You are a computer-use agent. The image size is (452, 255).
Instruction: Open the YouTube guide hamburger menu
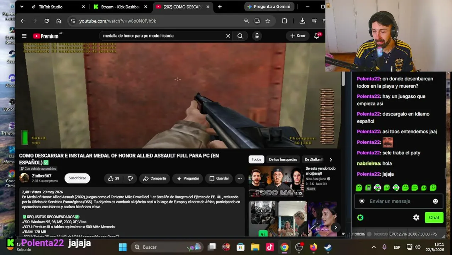coord(24,36)
